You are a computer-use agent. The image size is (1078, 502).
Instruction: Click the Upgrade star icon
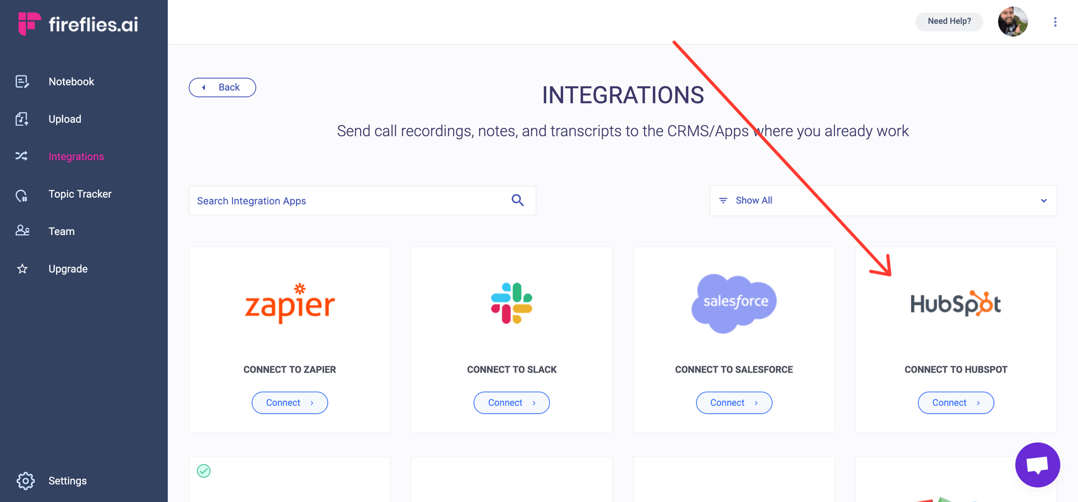22,268
